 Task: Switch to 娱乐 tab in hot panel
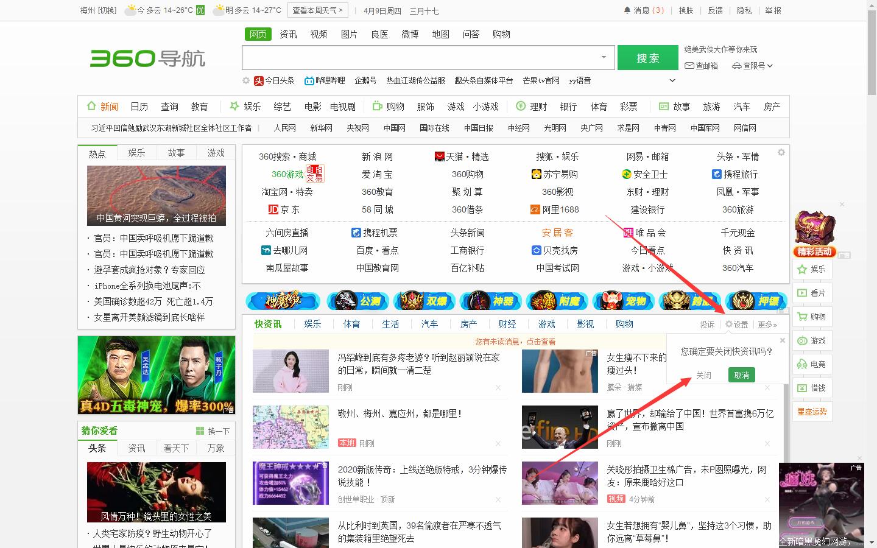[136, 153]
